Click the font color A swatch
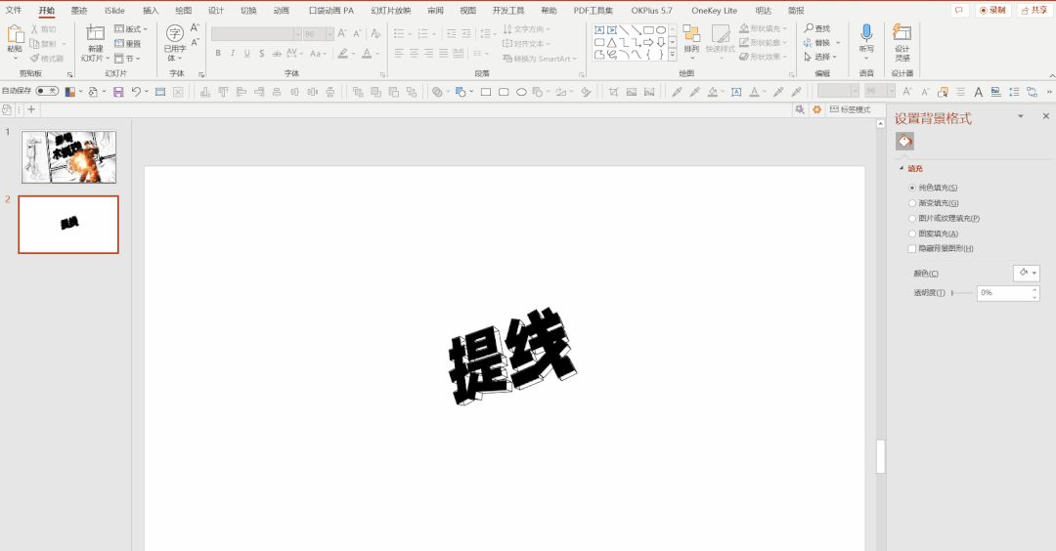1056x551 pixels. 367,53
